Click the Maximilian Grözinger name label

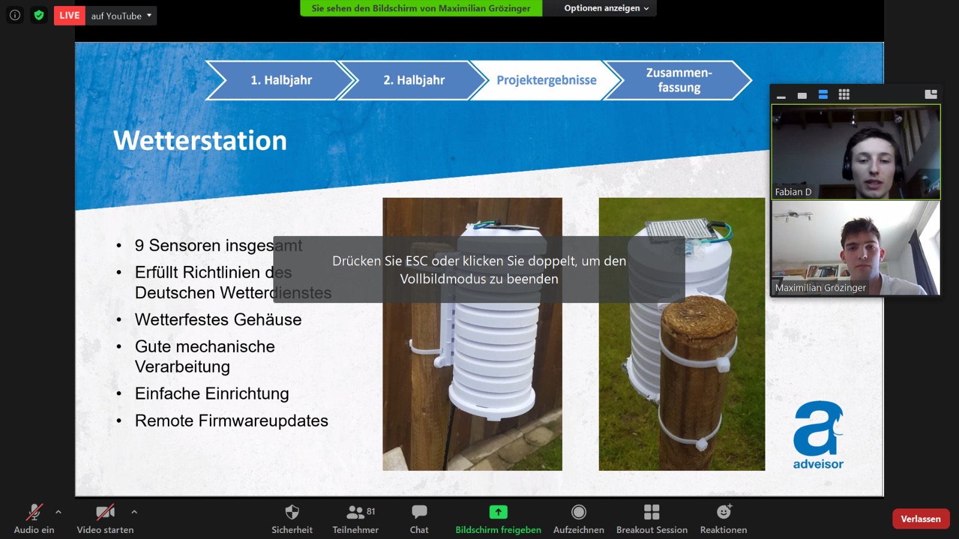pyautogui.click(x=821, y=288)
